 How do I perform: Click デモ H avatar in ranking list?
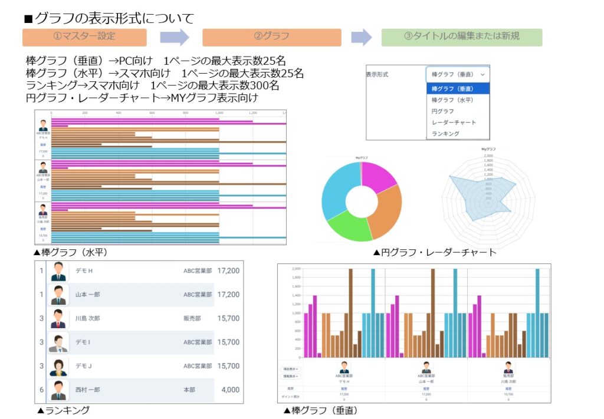coord(58,272)
